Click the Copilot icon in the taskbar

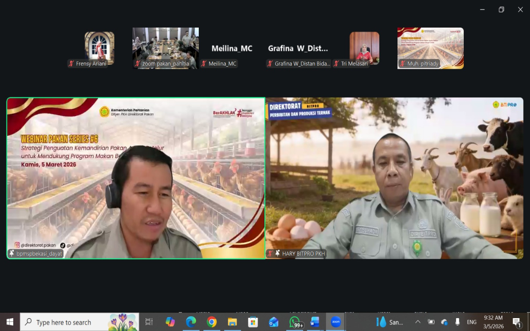[170, 322]
